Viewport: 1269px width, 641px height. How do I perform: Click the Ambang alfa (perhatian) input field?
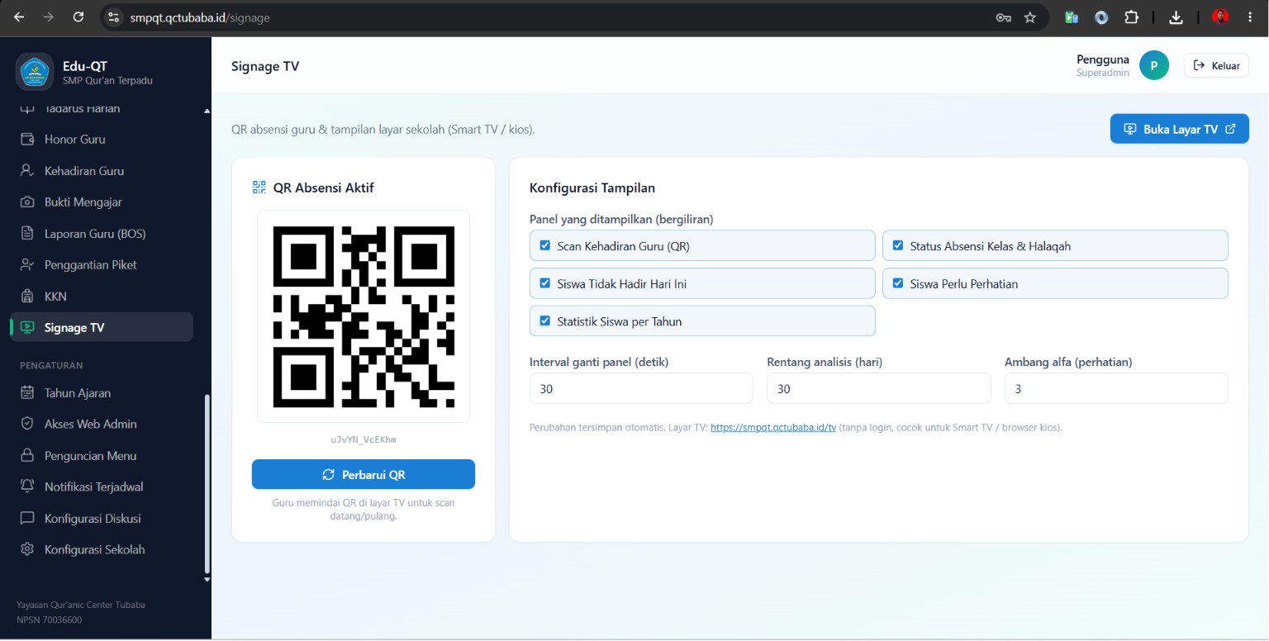click(x=1116, y=388)
